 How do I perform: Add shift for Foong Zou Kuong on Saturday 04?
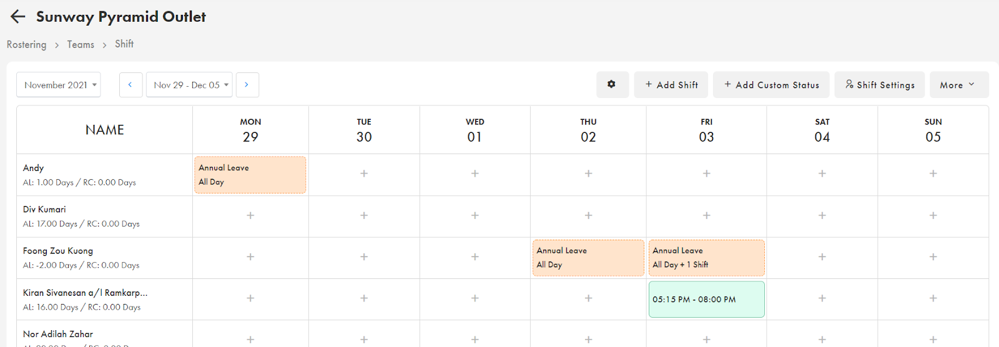click(x=822, y=257)
